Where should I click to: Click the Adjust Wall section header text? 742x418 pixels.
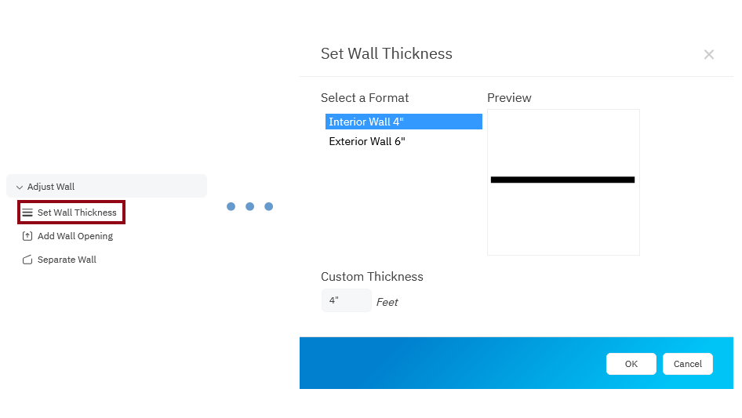tap(51, 187)
